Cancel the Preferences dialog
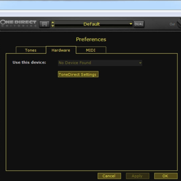The height and width of the screenshot is (181, 181). 109,176
